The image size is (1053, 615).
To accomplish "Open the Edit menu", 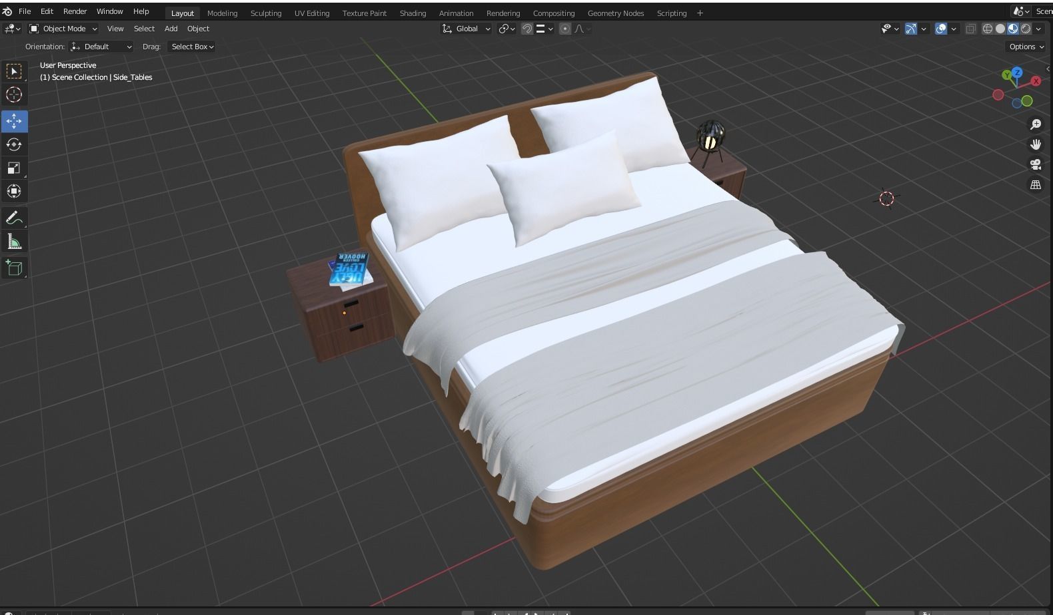I will pyautogui.click(x=47, y=11).
